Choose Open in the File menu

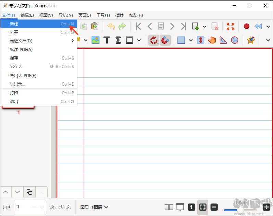click(x=39, y=33)
